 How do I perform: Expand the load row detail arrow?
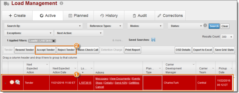click(5, 83)
